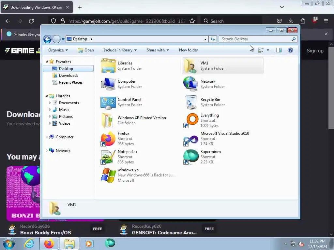Open Explorer help via question mark icon
Viewport: 334px width, 250px height.
tap(291, 50)
